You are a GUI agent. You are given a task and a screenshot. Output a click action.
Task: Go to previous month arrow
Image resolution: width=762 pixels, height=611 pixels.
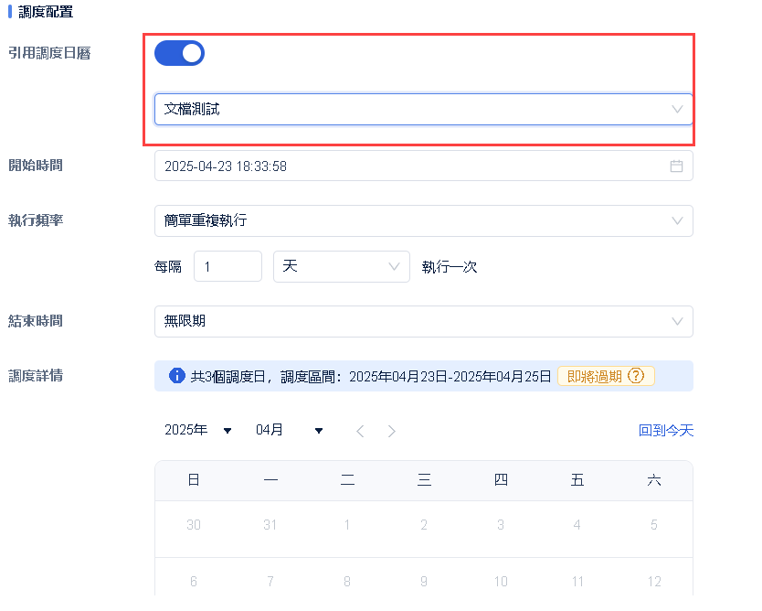click(x=360, y=431)
